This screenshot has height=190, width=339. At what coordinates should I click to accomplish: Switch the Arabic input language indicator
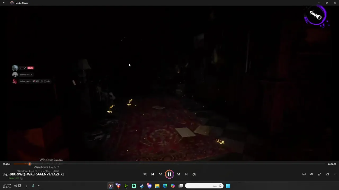[x=26, y=186]
